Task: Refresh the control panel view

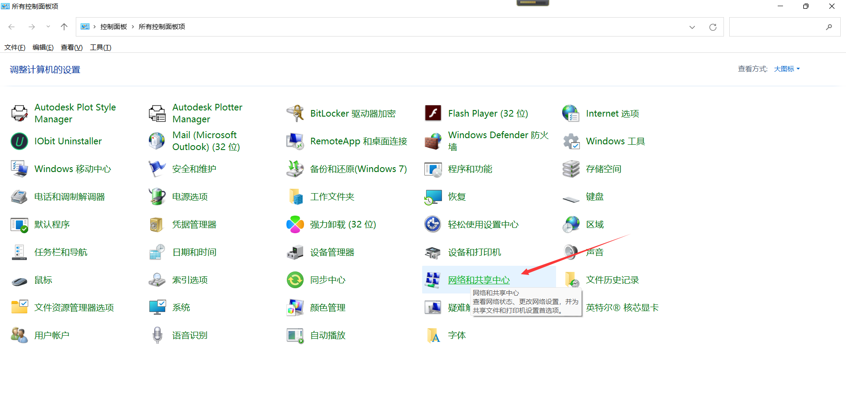Action: point(713,27)
